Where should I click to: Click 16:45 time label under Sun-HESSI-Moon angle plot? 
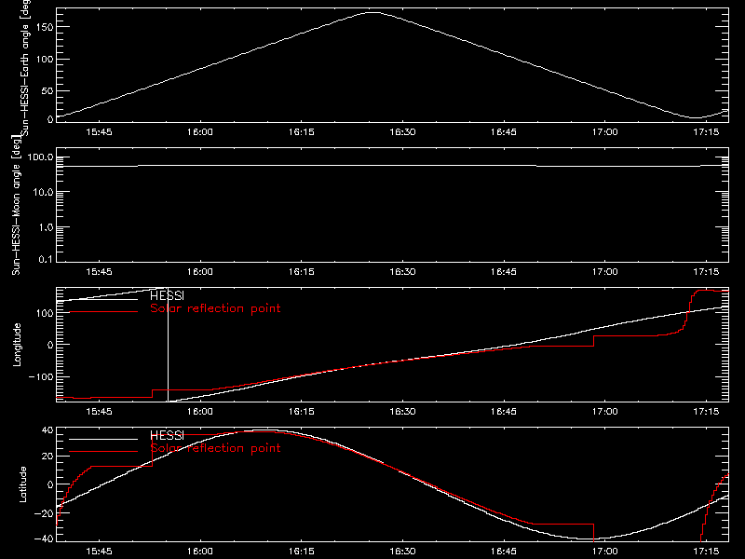[x=504, y=272]
